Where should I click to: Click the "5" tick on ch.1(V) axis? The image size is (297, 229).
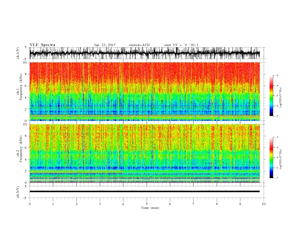coord(26,48)
